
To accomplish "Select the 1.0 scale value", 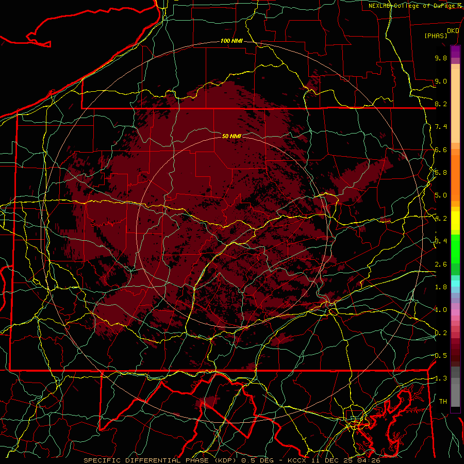I will click(x=441, y=310).
